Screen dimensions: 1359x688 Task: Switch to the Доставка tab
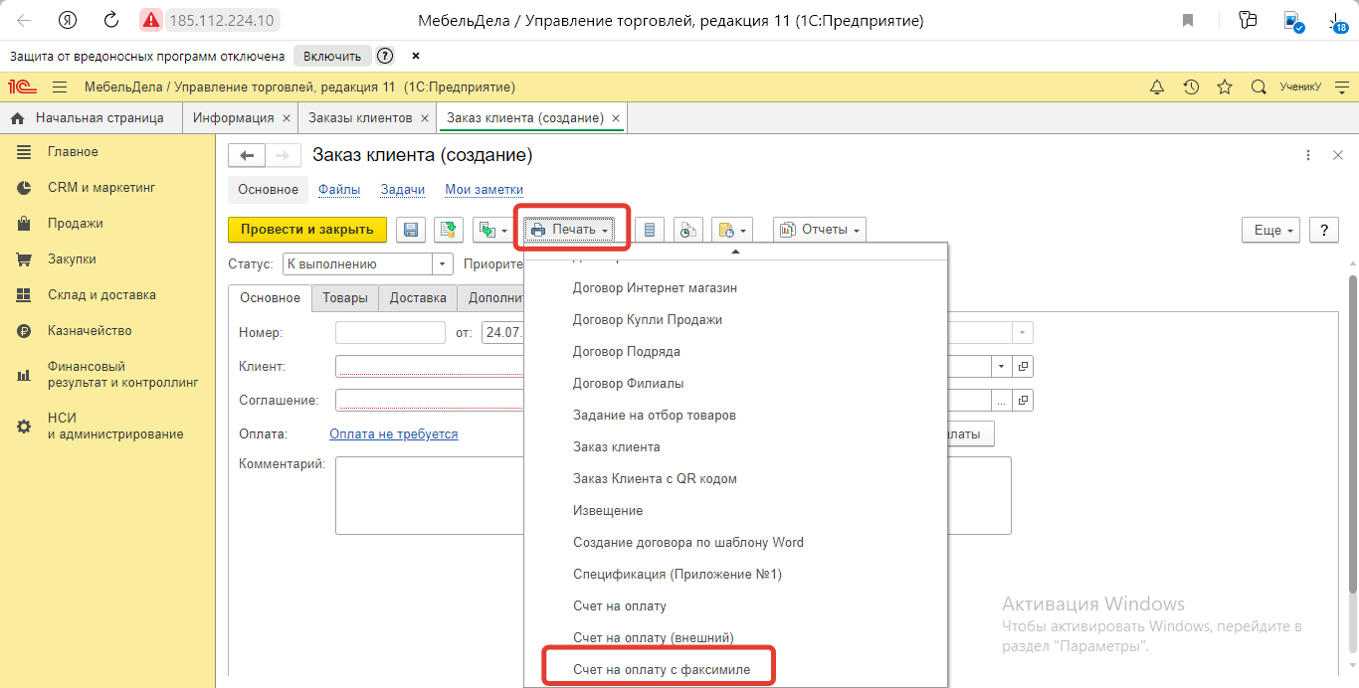tap(418, 298)
